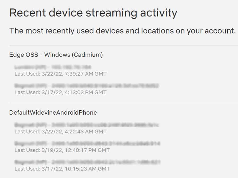This screenshot has height=178, width=238.
Task: Click blurred location above the 10:15:23 AM entry
Action: (27, 162)
